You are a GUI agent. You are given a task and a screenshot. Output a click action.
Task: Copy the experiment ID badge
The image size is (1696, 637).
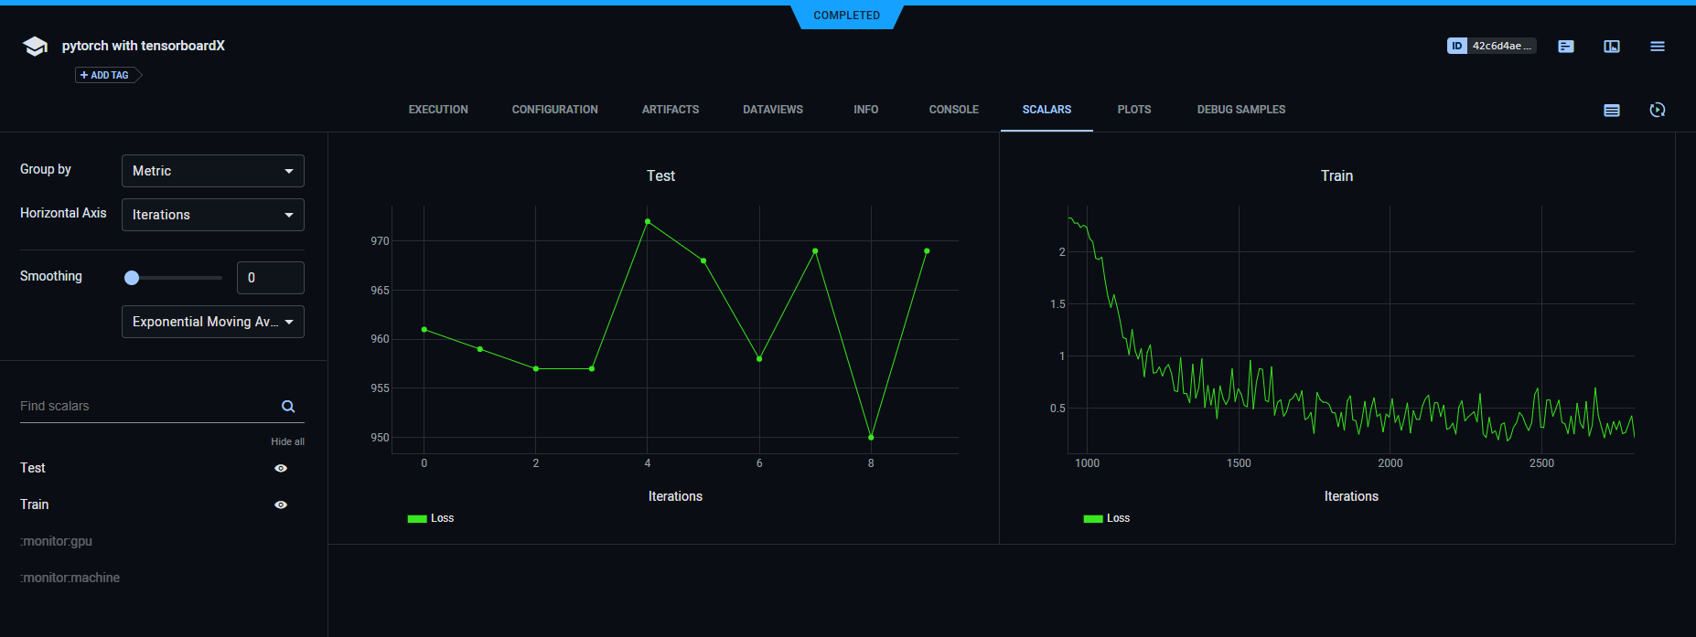pos(1491,46)
